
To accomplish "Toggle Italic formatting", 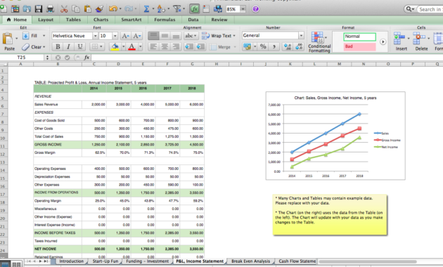I will [x=68, y=46].
